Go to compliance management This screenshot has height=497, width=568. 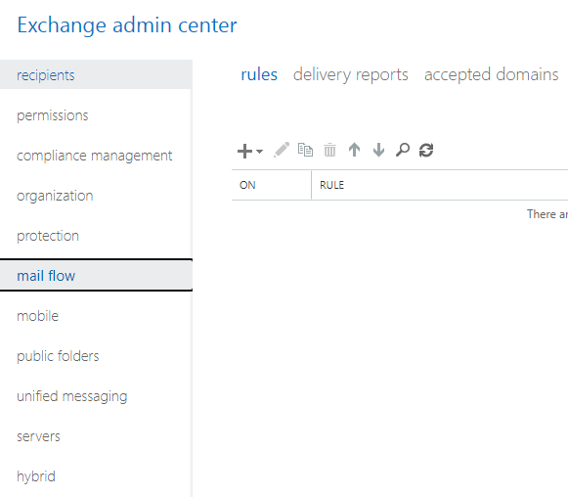click(x=96, y=156)
